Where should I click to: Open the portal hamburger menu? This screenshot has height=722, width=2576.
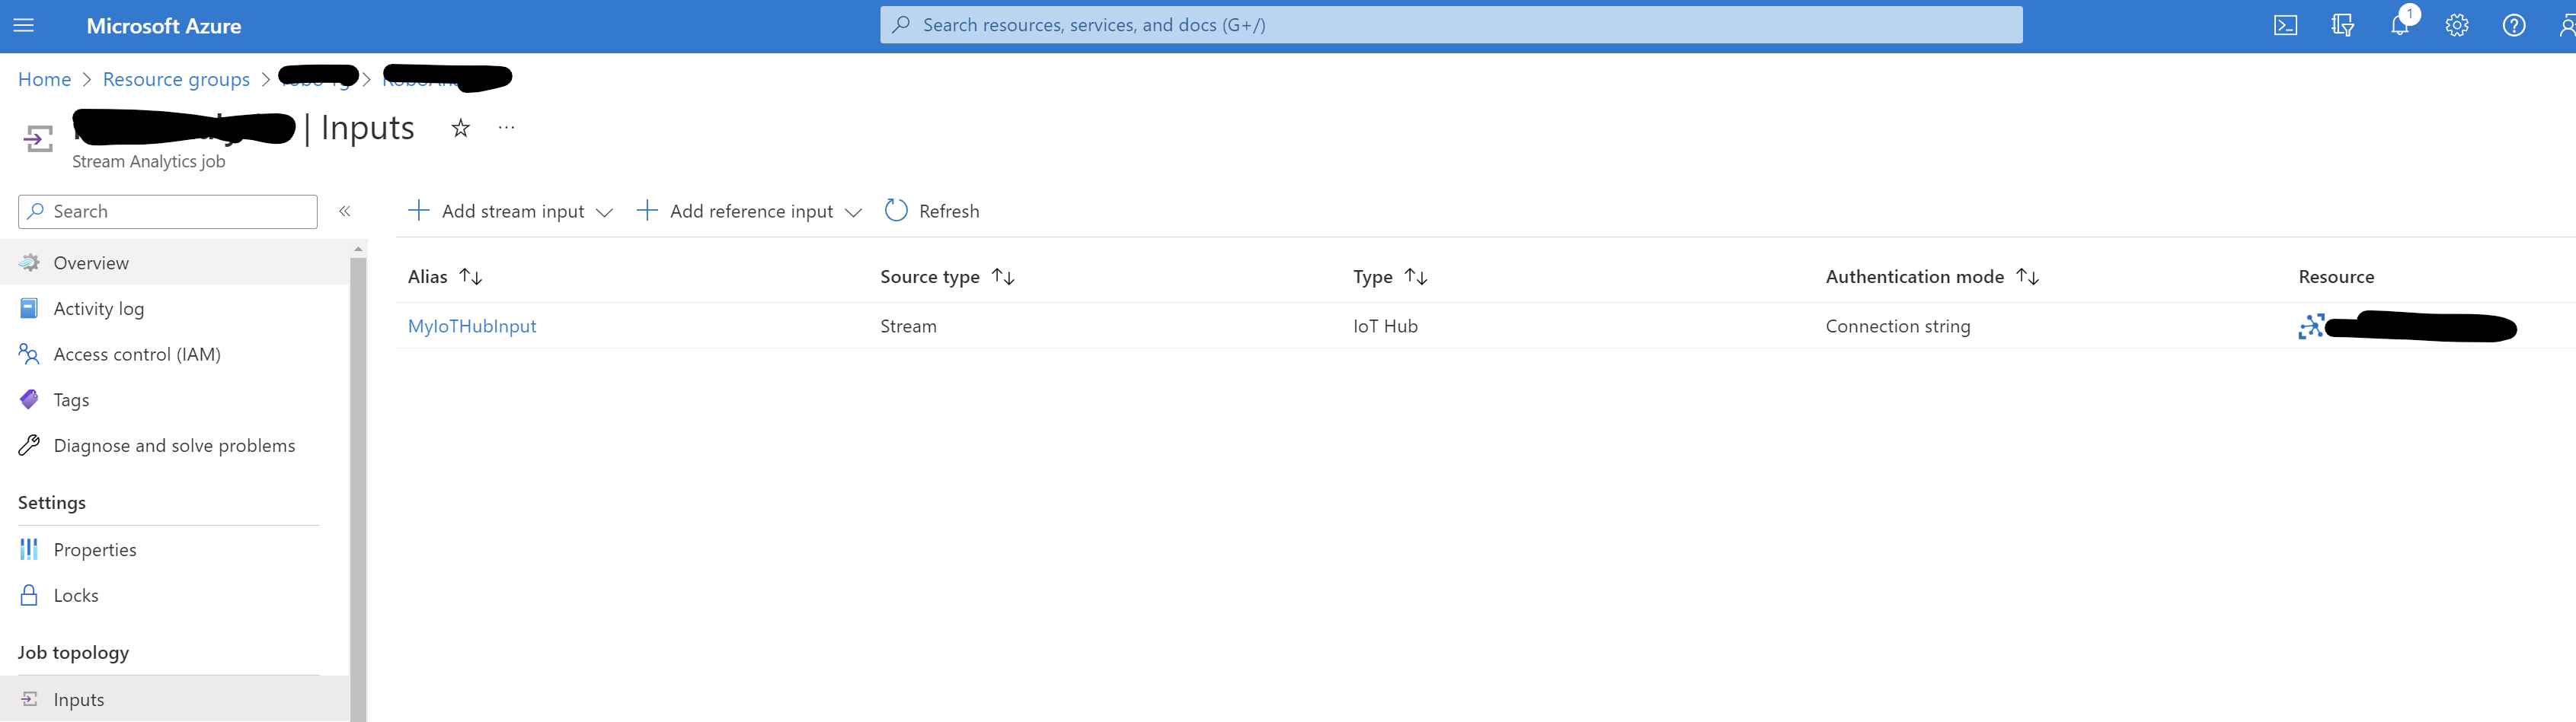26,26
